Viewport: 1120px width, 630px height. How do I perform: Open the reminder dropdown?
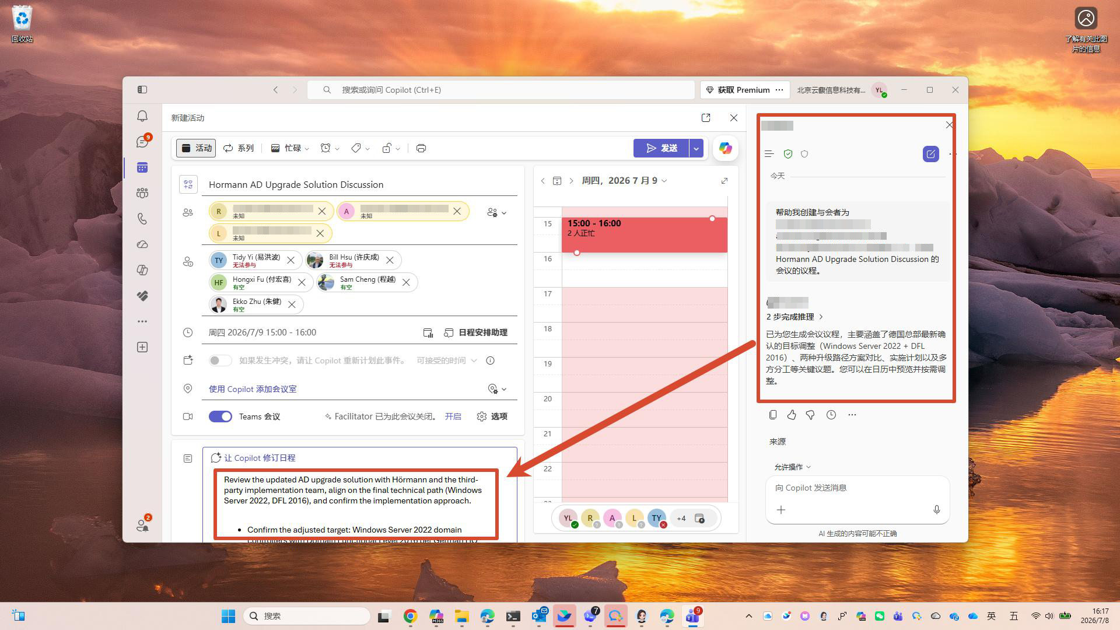[330, 148]
